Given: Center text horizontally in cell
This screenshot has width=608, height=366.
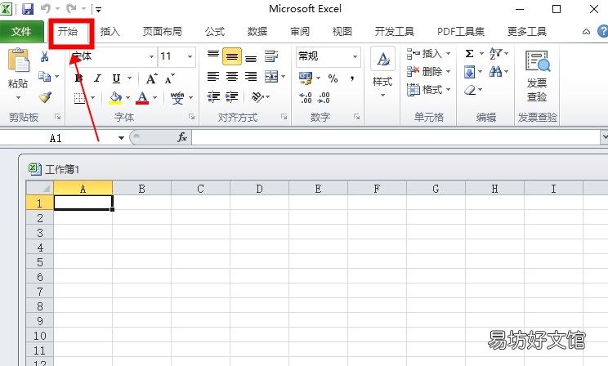Looking at the screenshot, I should pos(232,77).
